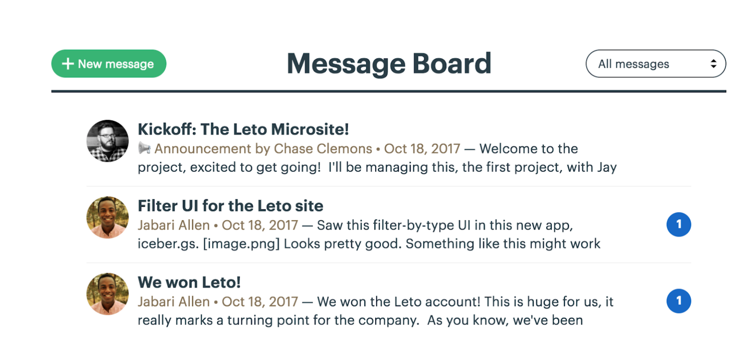Click the New message button label
Screen dimensions: 735x341
tap(116, 64)
